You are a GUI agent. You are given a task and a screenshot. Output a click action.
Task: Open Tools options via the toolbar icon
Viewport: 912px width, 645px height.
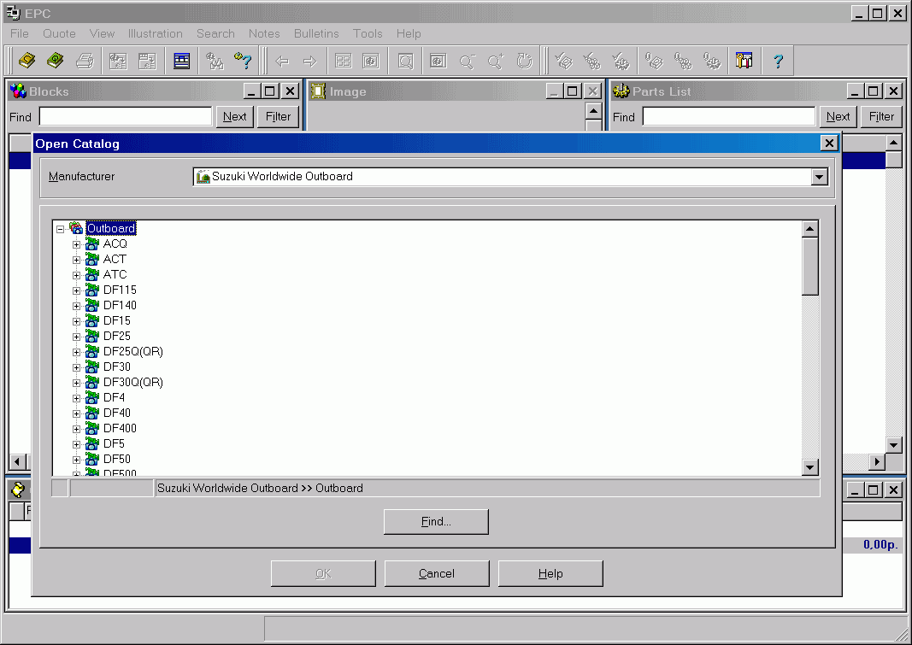tap(744, 60)
